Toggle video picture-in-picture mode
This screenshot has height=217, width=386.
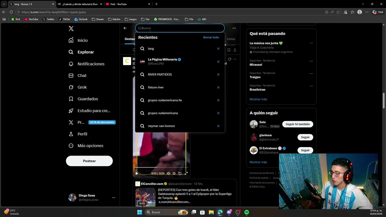tap(180, 173)
